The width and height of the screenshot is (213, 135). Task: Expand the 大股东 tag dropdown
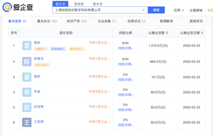coord(41,49)
